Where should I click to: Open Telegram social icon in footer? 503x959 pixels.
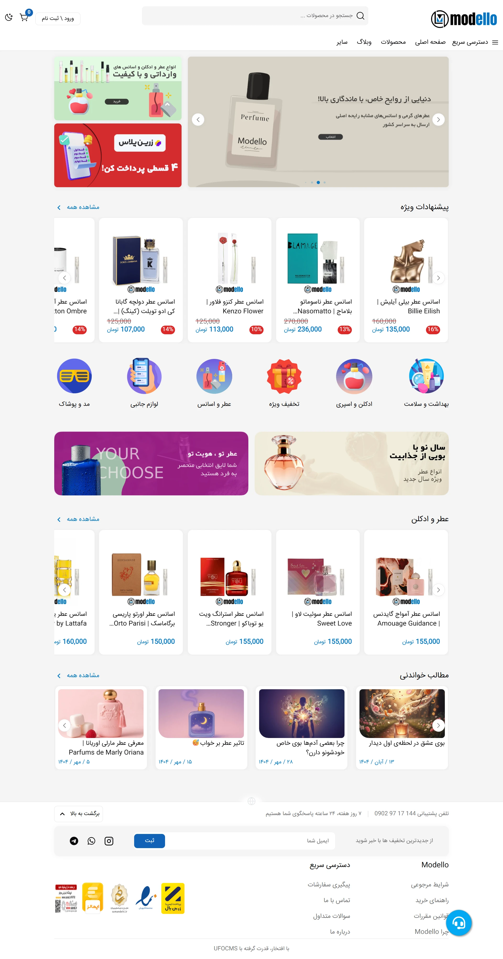[74, 841]
